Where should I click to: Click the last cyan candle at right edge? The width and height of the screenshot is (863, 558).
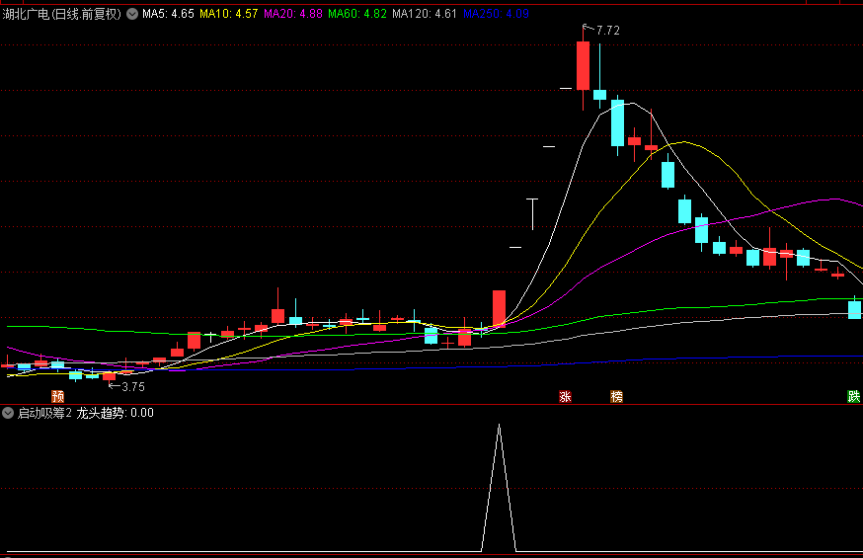click(854, 309)
